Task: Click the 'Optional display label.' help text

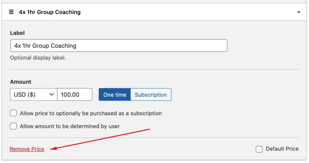Action: point(38,57)
